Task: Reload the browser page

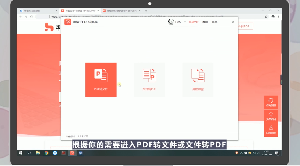Action: coord(32,17)
